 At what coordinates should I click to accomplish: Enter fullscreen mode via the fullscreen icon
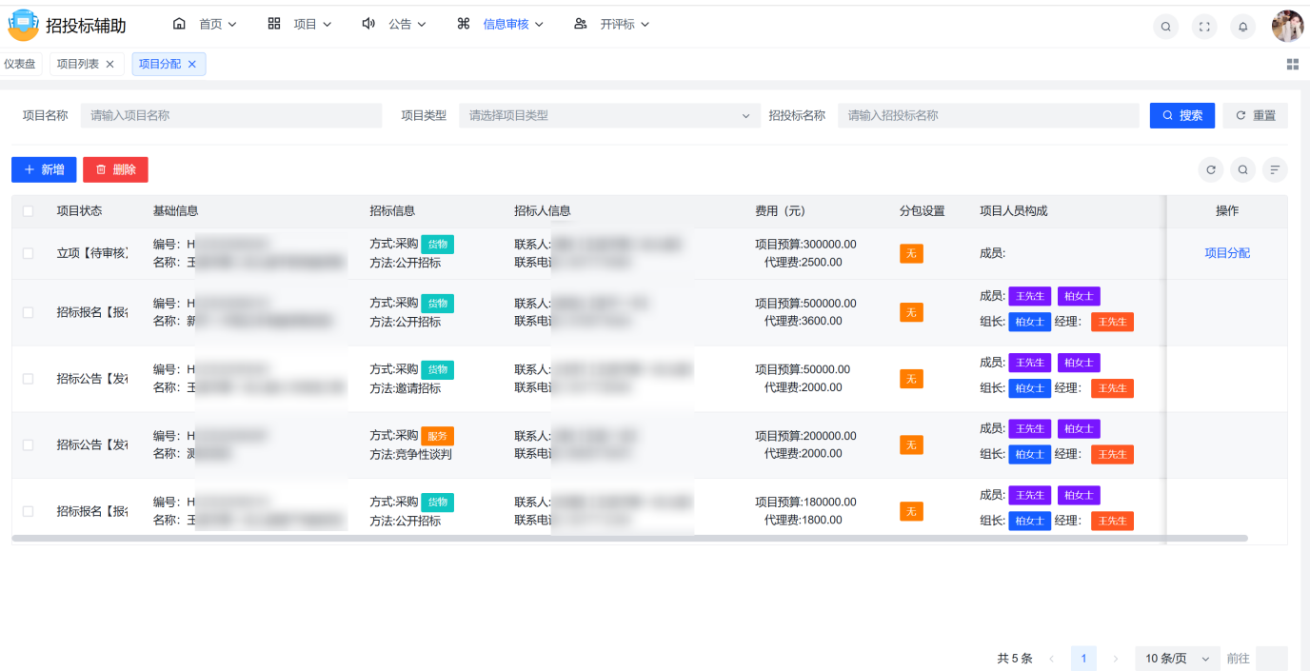click(1203, 26)
